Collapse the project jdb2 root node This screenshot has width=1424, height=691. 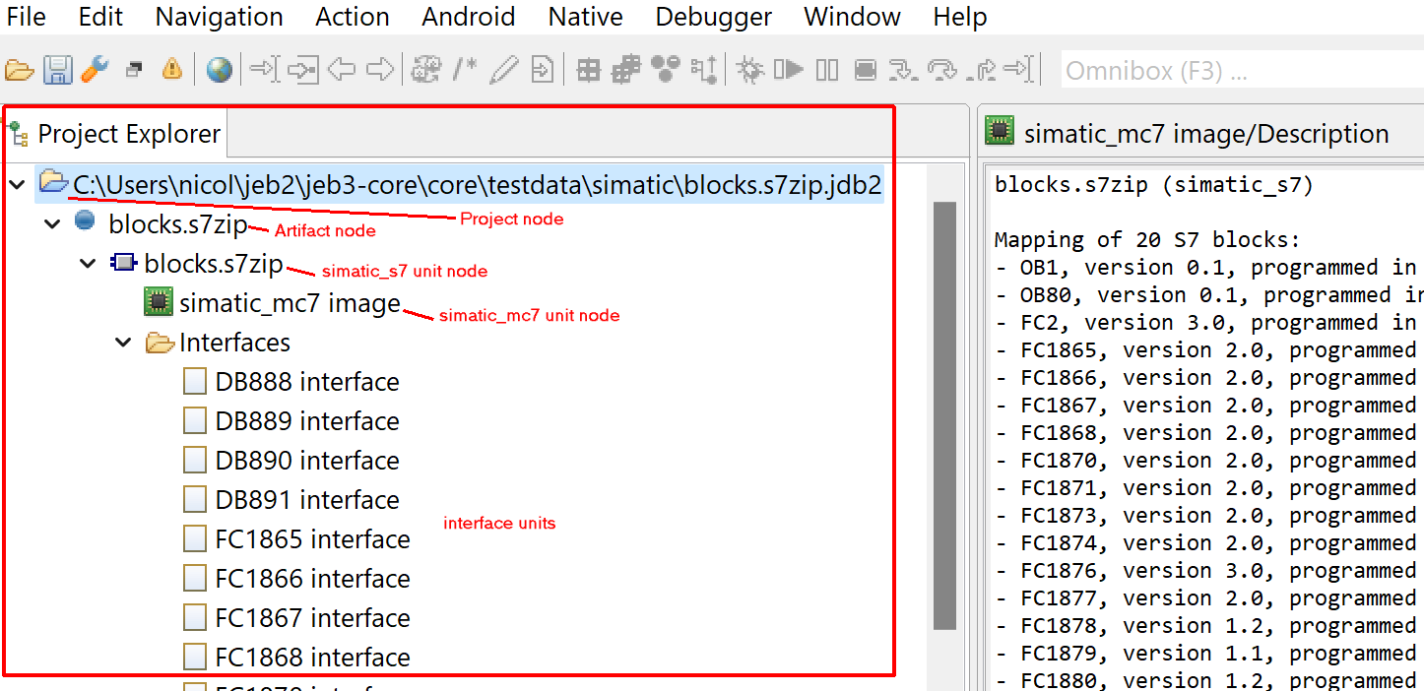click(17, 184)
